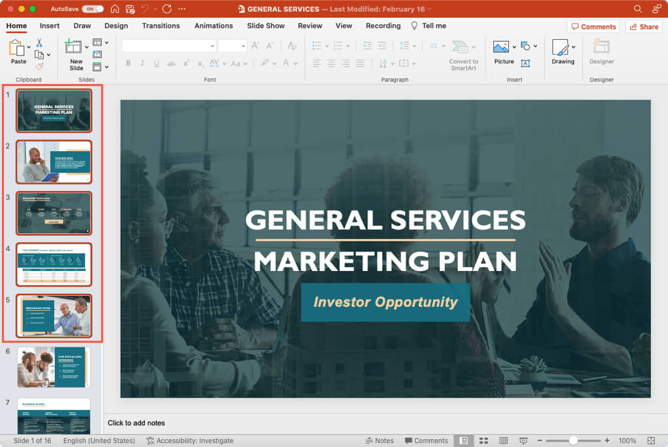Switch to Slide Sorter view icon
This screenshot has width=668, height=447.
[485, 441]
